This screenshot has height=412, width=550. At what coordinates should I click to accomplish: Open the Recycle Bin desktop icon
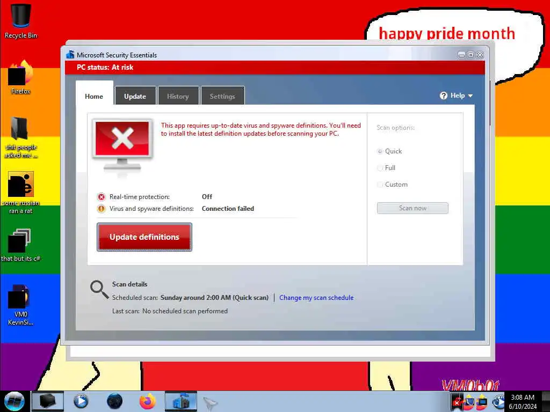[21, 21]
